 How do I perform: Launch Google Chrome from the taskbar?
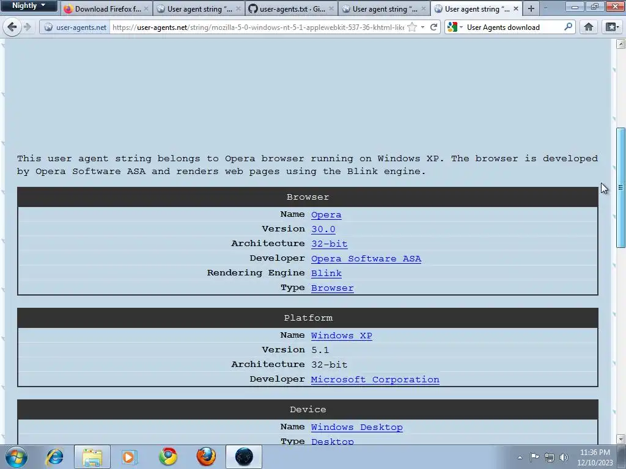168,457
